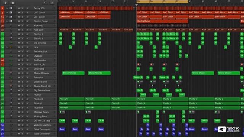This screenshot has width=244, height=137.
Task: Click the Chime Swell track instrument icon
Action: 11,82
